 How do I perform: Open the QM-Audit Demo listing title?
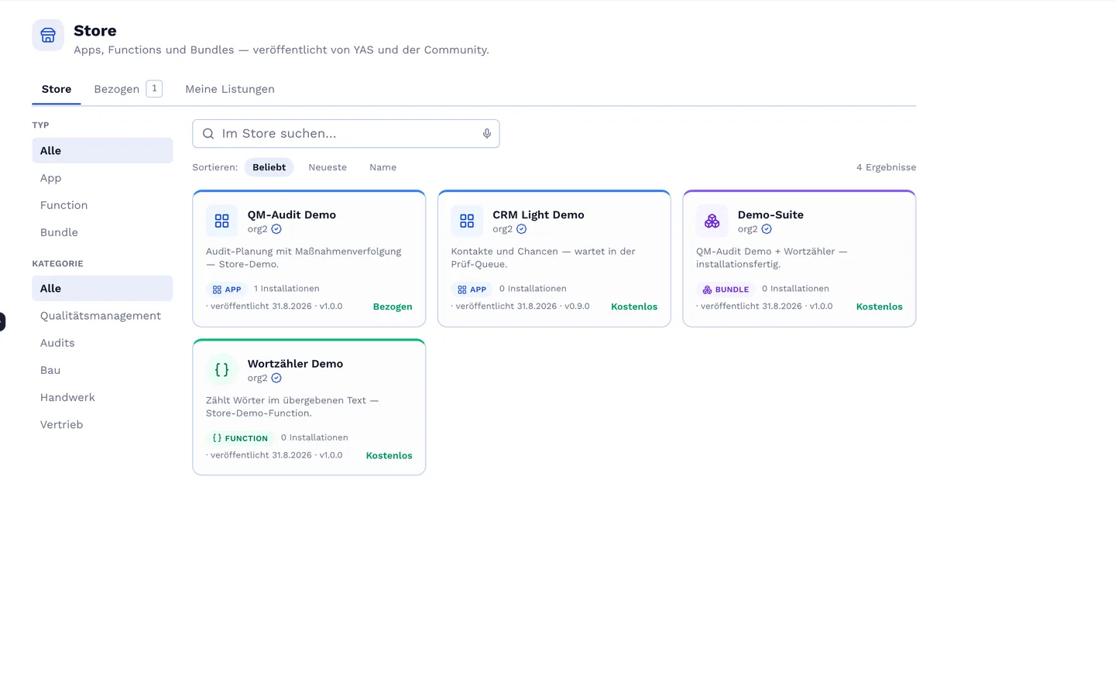pyautogui.click(x=292, y=214)
